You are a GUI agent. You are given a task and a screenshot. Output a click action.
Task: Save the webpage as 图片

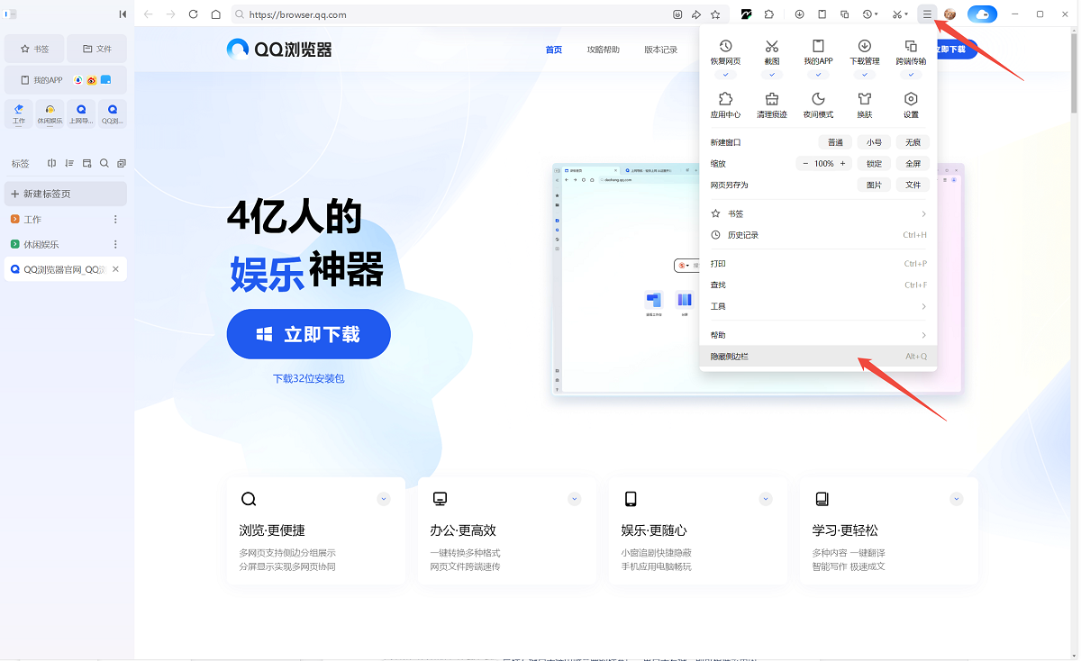tap(874, 185)
